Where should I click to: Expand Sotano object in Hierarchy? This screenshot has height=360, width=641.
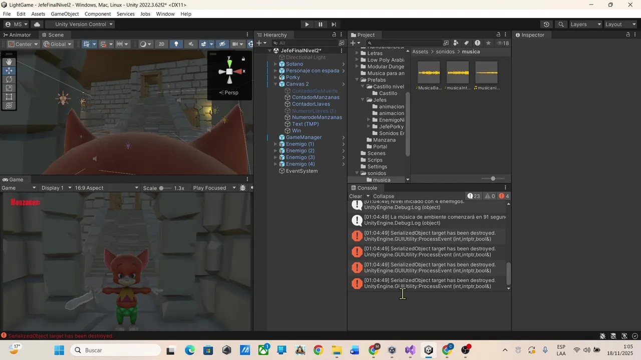(x=275, y=64)
